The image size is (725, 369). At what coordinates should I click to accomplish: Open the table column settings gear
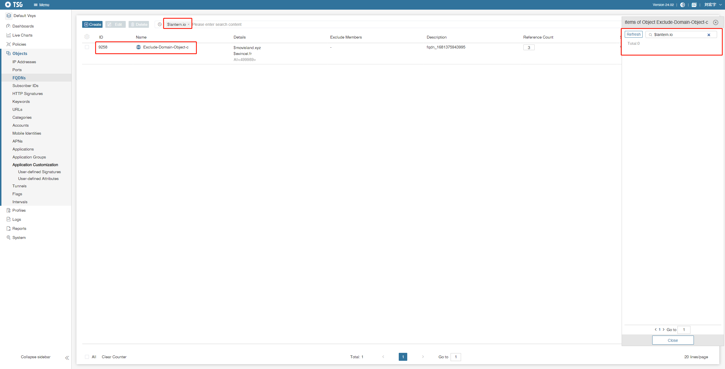click(x=87, y=37)
